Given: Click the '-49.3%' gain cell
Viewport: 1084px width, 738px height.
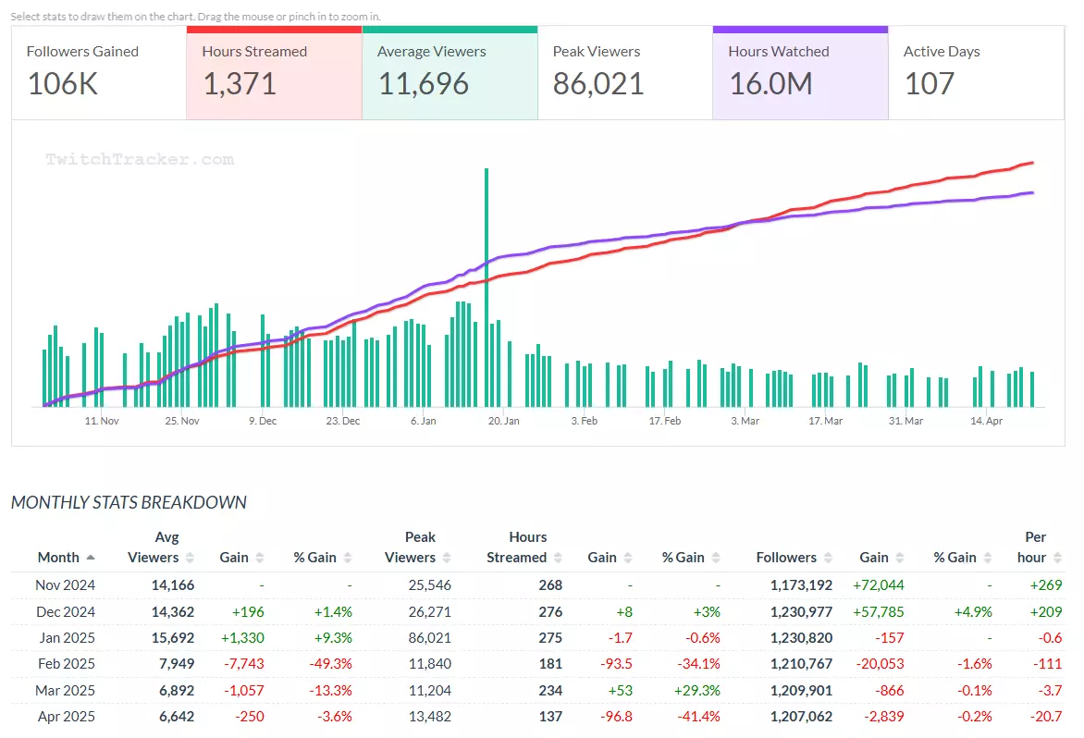Looking at the screenshot, I should click(x=331, y=664).
